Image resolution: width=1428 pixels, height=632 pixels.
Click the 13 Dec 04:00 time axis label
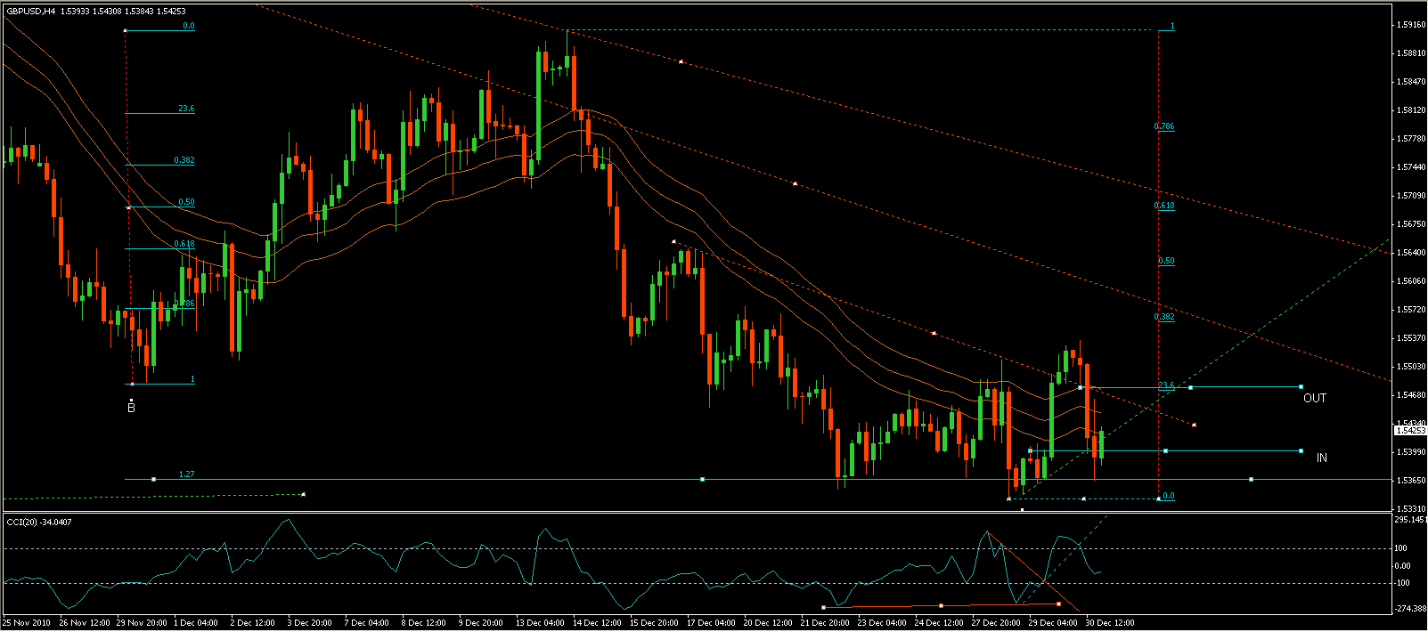pyautogui.click(x=539, y=623)
